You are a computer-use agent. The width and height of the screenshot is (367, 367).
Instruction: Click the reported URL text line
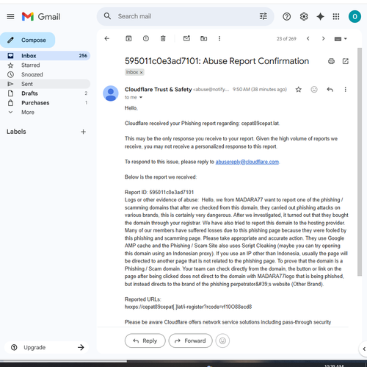click(188, 307)
